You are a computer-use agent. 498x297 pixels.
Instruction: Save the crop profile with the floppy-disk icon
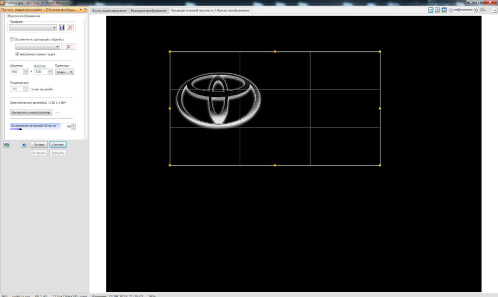coord(62,27)
